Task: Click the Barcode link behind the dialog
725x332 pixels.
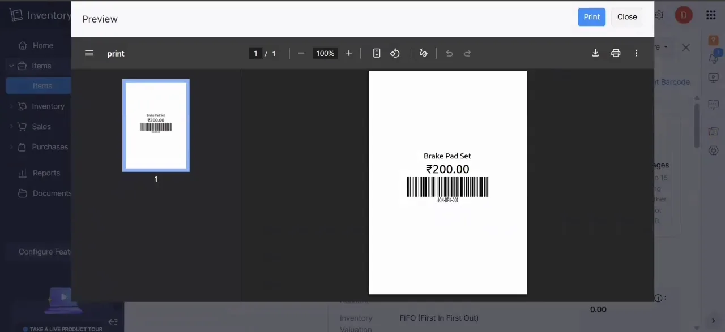Action: [x=672, y=82]
